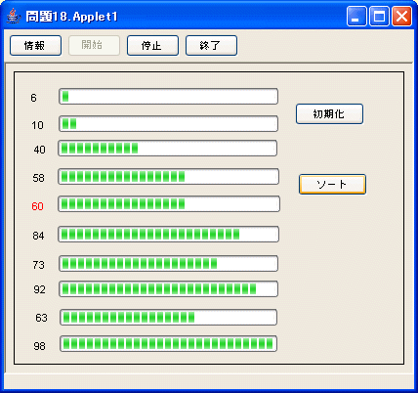Click the progress bar labeled 84
Screen dimensions: 418x393
click(x=168, y=234)
